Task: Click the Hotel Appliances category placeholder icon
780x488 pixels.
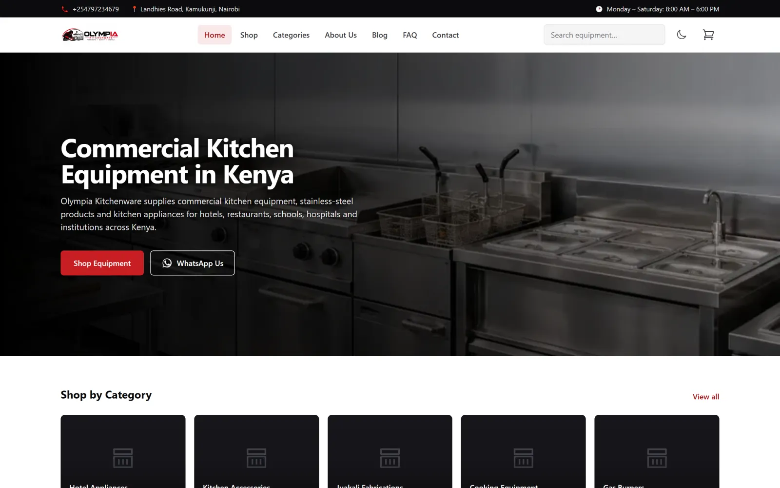Action: pyautogui.click(x=123, y=458)
